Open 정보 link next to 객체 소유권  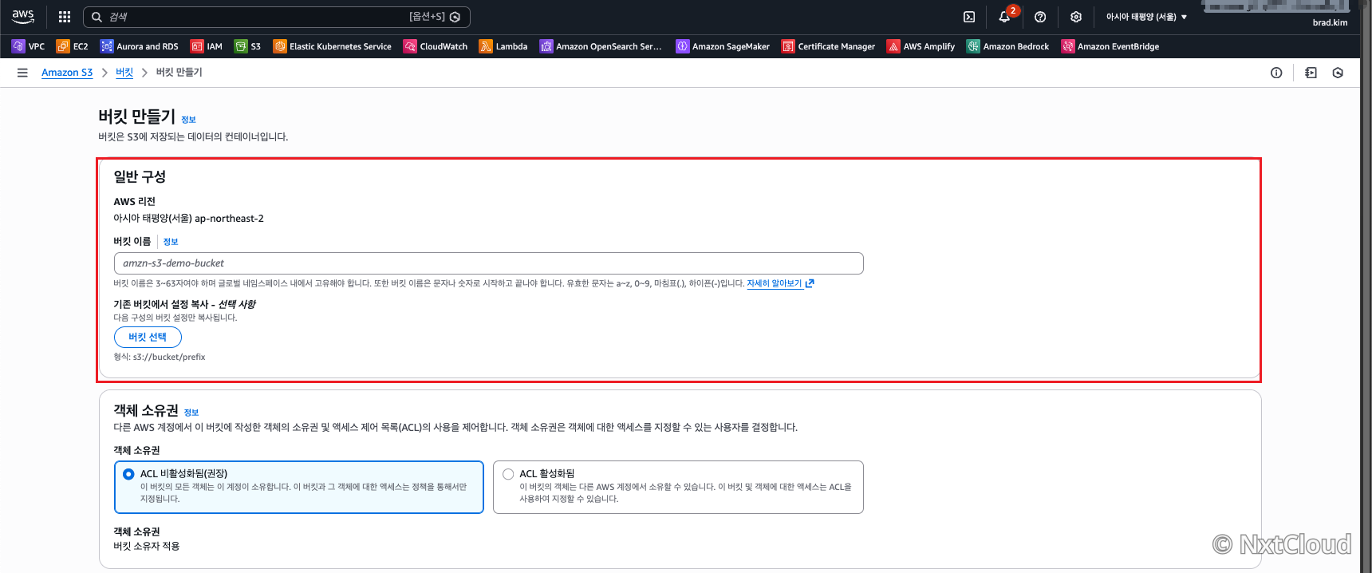[191, 413]
